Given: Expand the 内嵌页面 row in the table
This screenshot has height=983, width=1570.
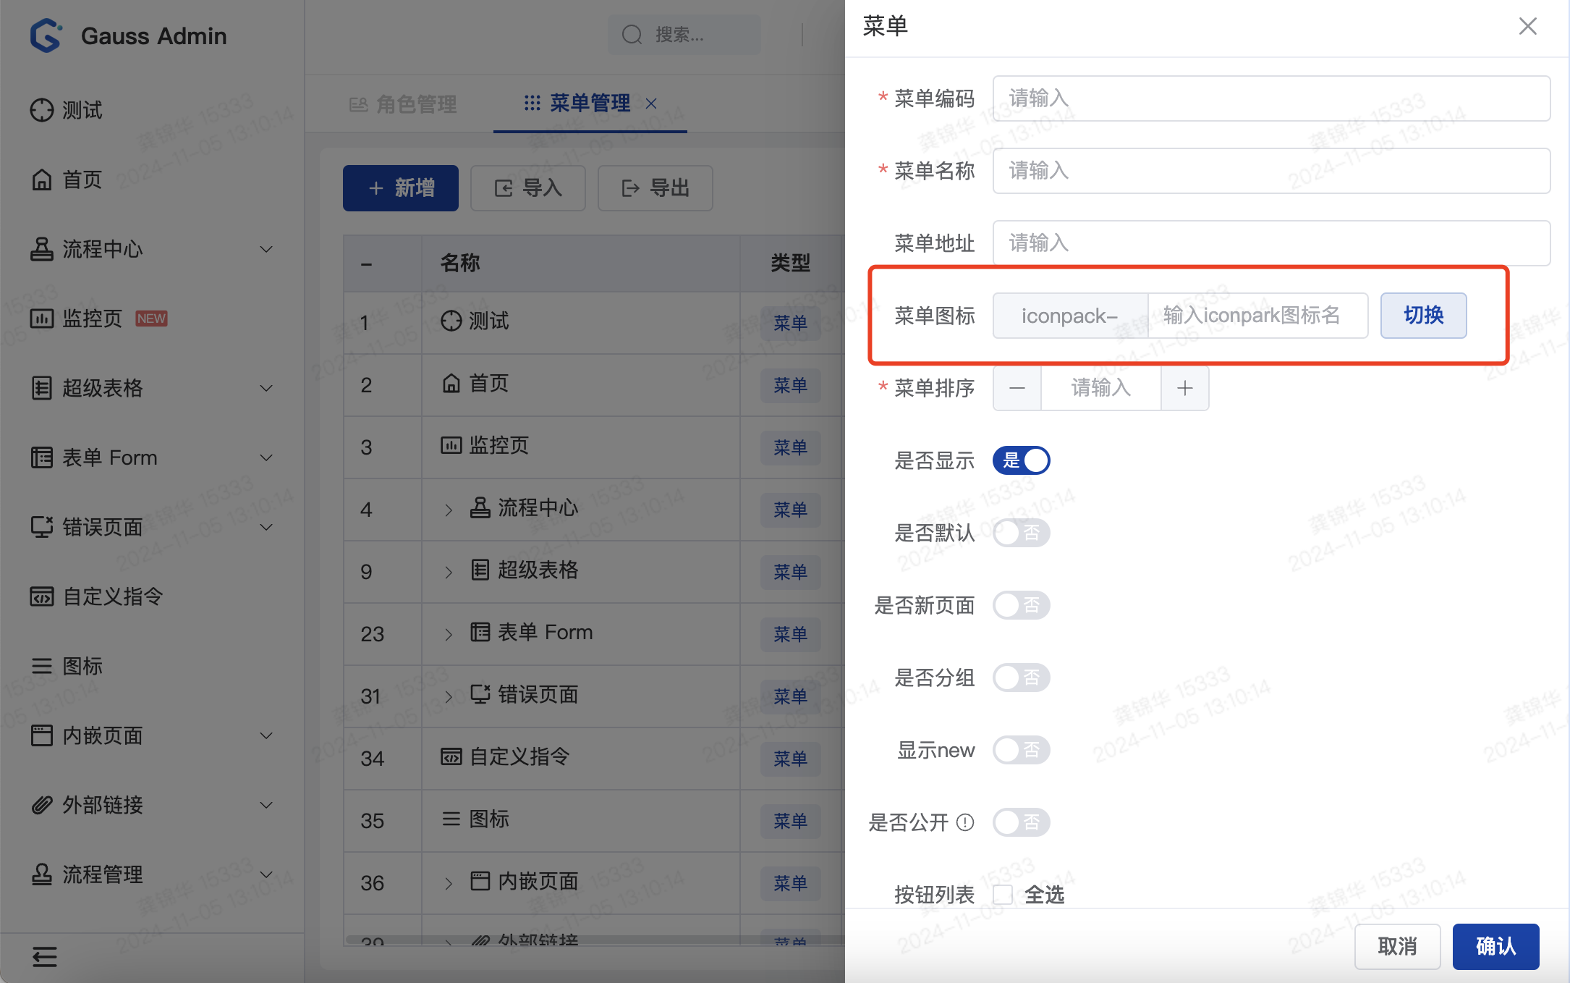Looking at the screenshot, I should pos(449,882).
